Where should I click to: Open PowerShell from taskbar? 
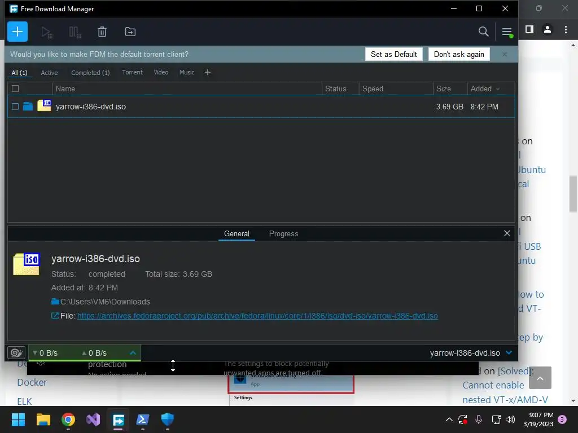pyautogui.click(x=143, y=419)
